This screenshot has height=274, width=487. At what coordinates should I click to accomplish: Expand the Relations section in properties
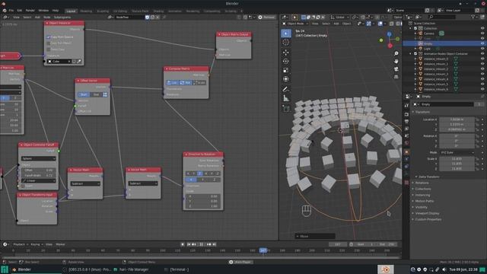point(422,183)
